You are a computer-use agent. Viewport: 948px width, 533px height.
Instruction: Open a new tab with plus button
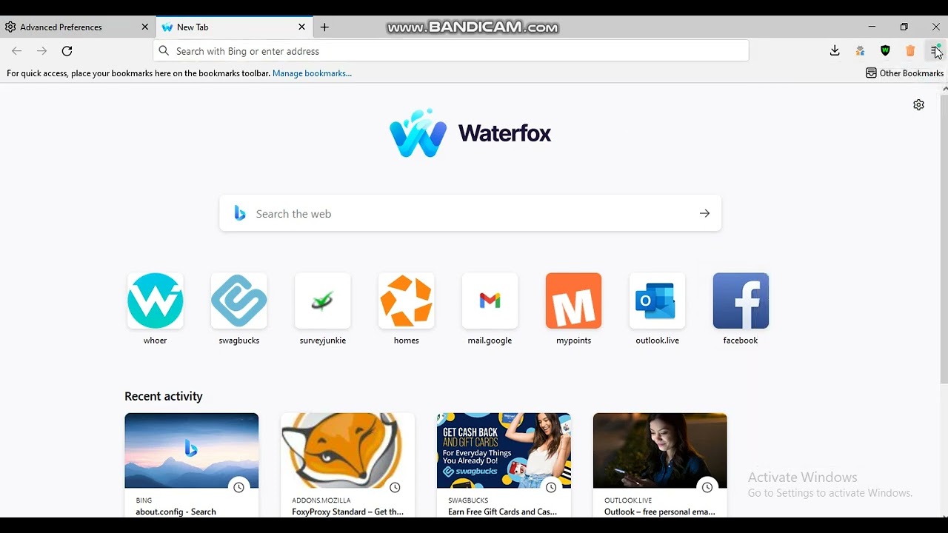coord(324,27)
